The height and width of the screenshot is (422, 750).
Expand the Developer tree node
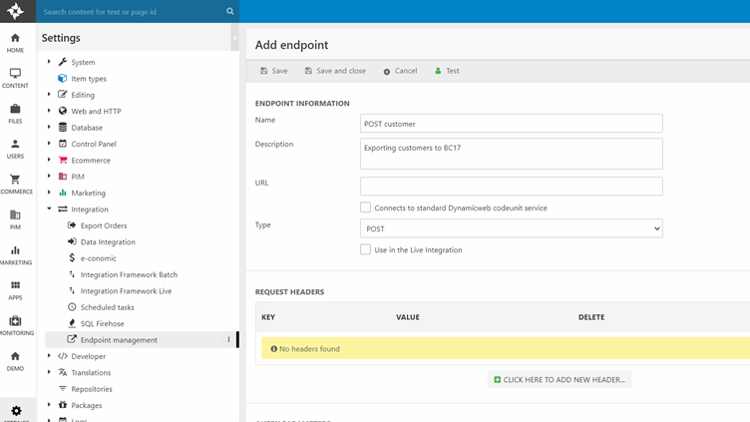tap(49, 356)
